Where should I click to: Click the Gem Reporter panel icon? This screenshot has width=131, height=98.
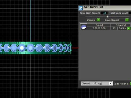(81, 8)
